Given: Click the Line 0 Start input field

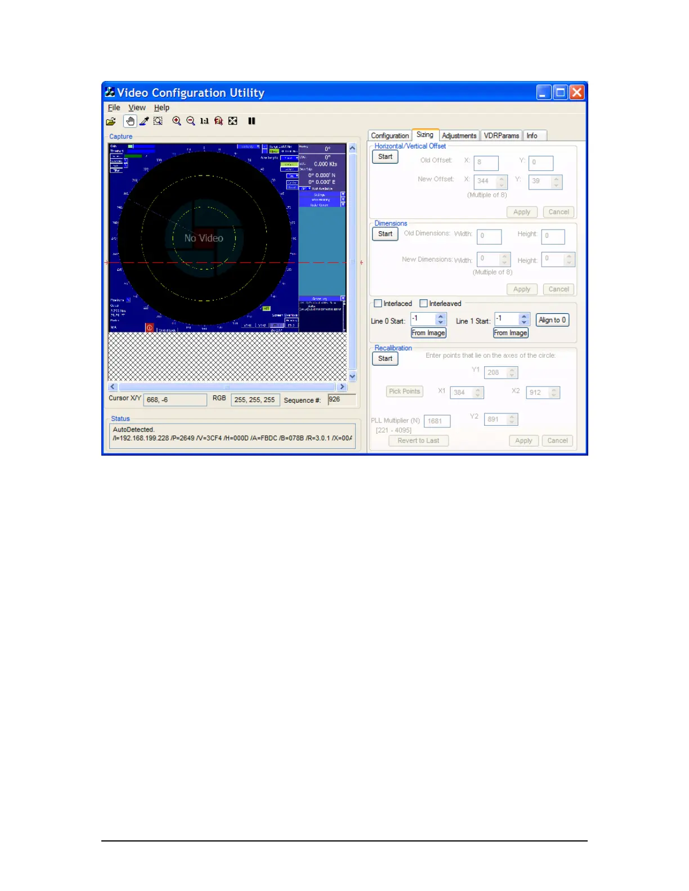Looking at the screenshot, I should (x=423, y=319).
